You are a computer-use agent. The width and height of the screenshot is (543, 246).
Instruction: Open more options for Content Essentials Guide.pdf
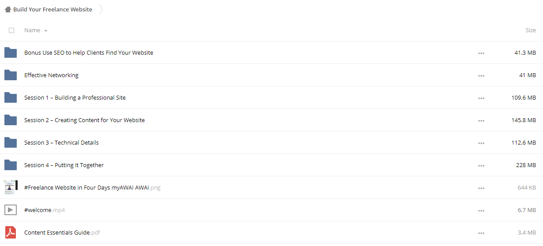(x=481, y=233)
